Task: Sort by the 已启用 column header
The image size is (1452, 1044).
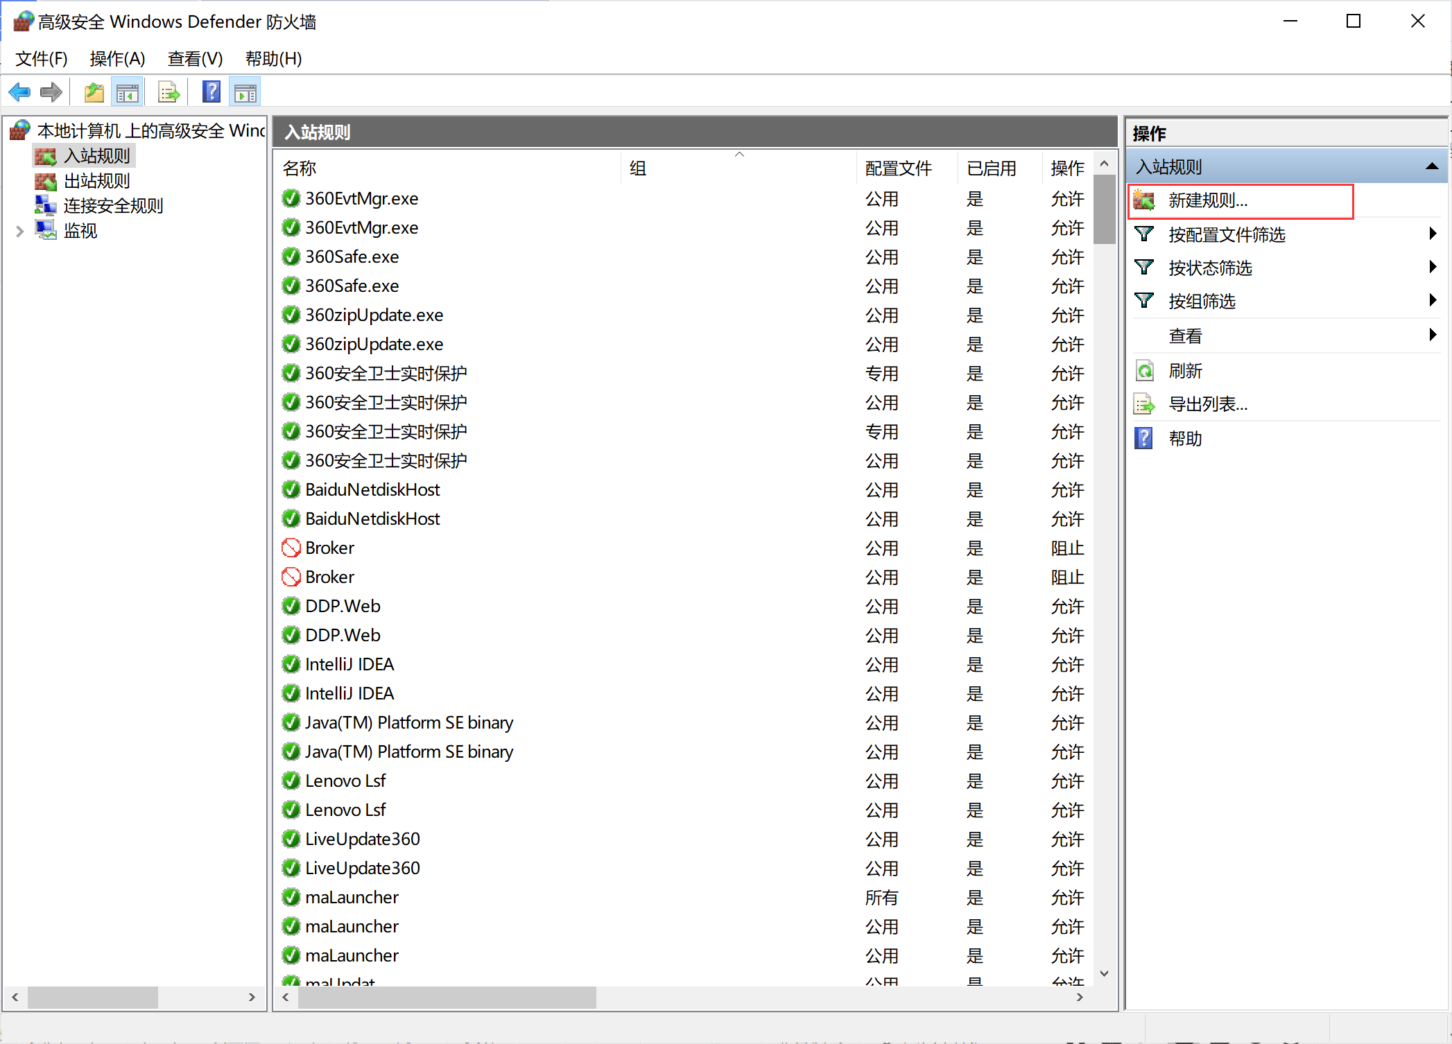Action: point(991,168)
